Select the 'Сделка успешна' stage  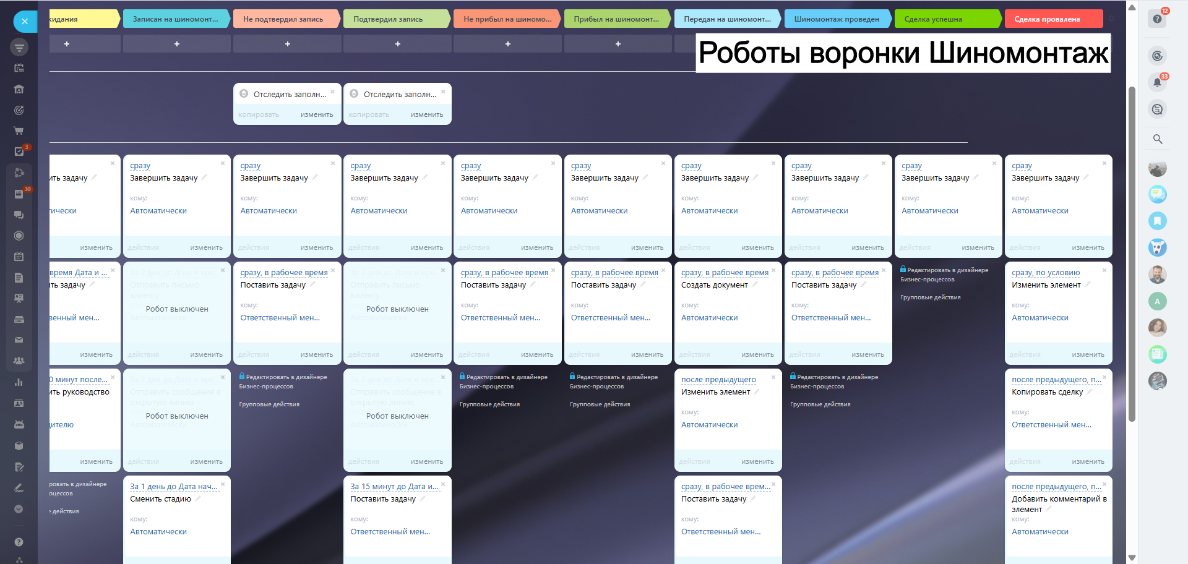click(x=948, y=19)
